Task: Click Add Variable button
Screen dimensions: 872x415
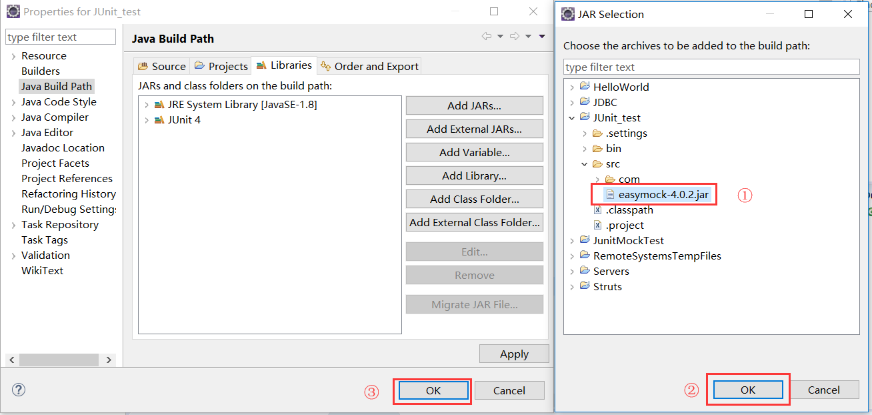Action: pyautogui.click(x=475, y=152)
